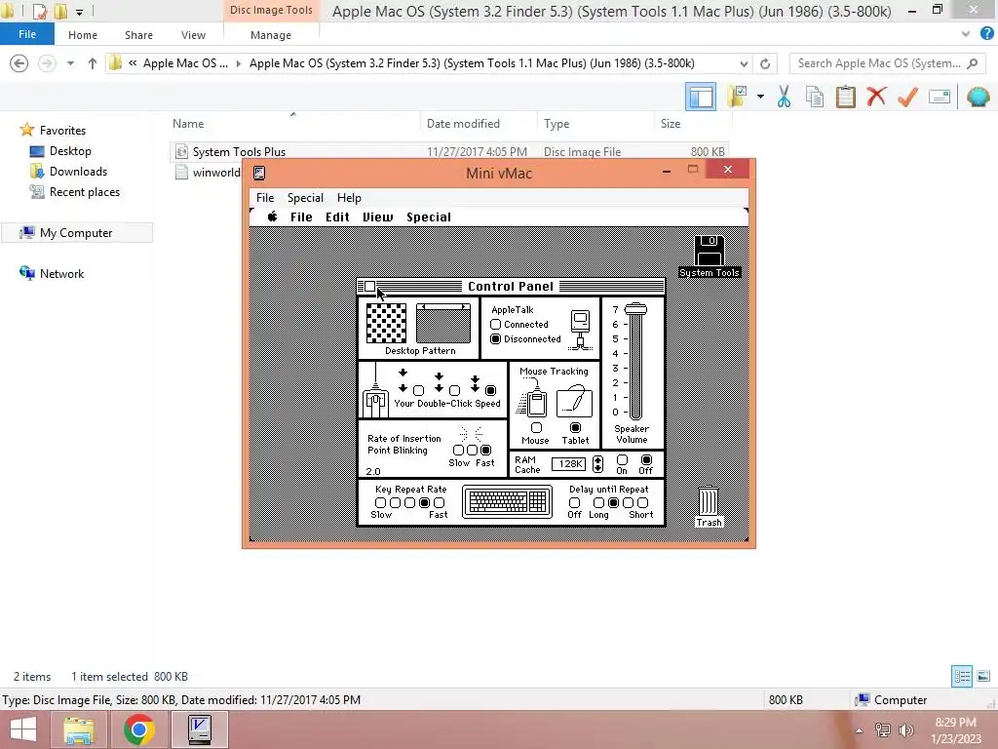
Task: Set Delay until Repeat to Off
Action: tap(575, 502)
